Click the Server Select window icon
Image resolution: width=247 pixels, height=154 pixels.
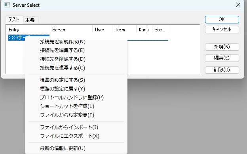7,5
